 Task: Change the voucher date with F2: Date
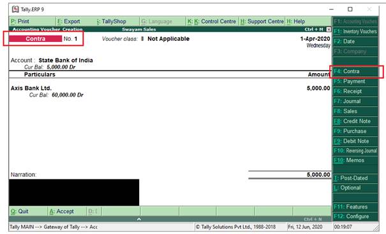[x=355, y=41]
